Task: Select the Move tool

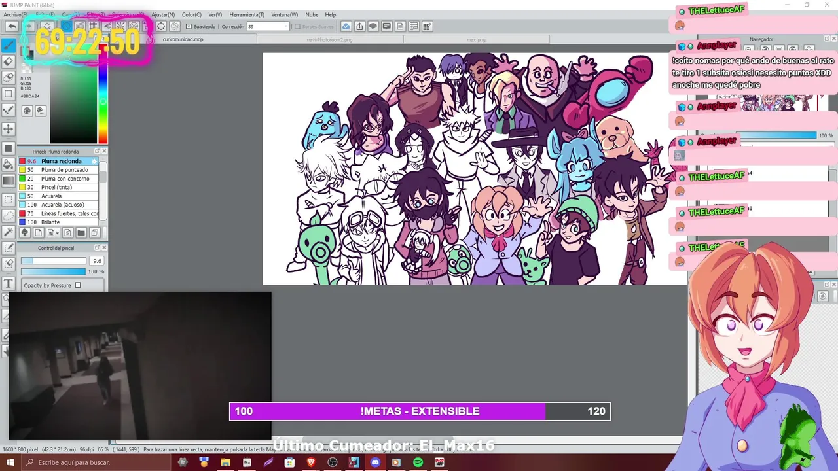Action: pos(9,130)
